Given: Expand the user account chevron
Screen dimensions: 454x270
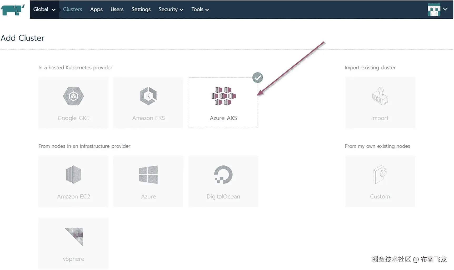Looking at the screenshot, I should click(x=445, y=9).
